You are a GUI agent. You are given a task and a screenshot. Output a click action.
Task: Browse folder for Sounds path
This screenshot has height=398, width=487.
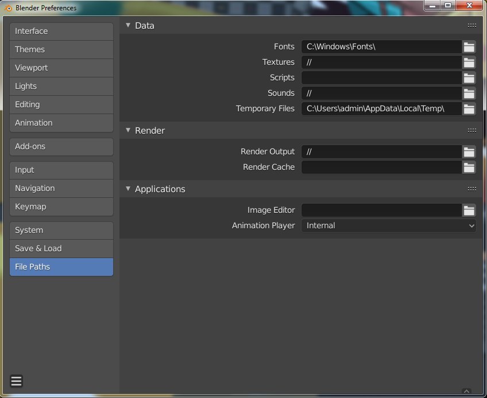469,93
